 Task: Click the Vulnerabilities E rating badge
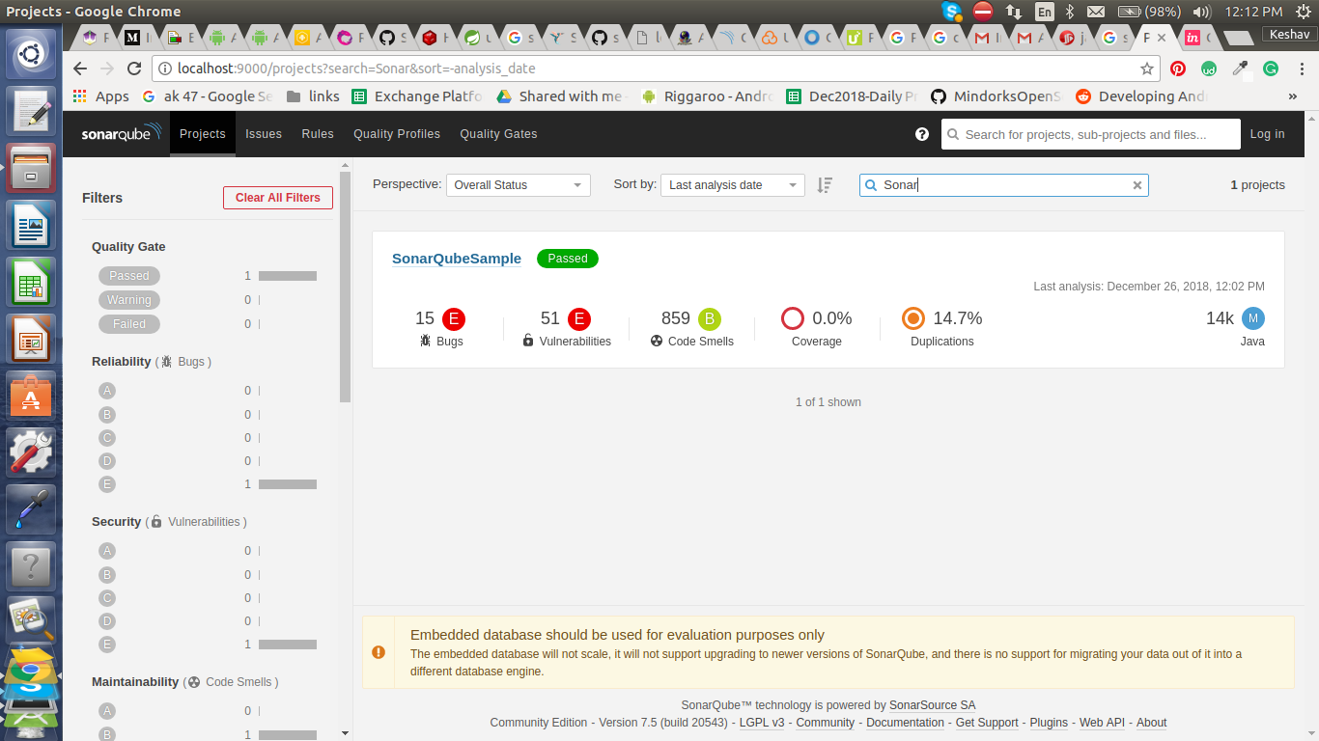click(579, 319)
